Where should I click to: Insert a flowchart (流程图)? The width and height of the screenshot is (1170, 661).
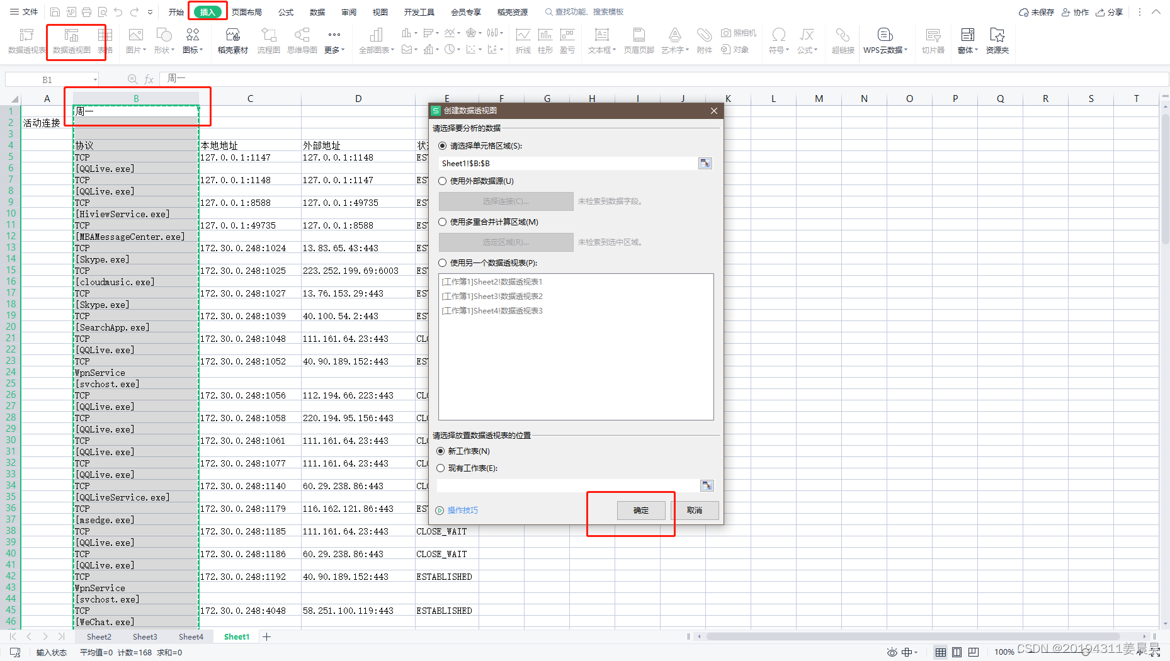pos(269,41)
